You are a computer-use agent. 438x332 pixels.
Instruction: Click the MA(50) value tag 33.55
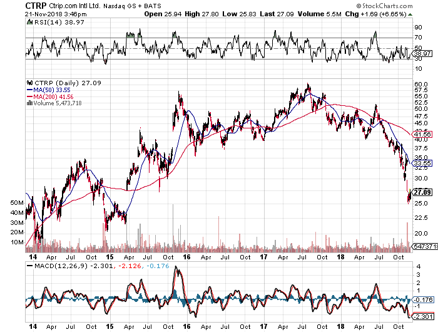(x=422, y=163)
